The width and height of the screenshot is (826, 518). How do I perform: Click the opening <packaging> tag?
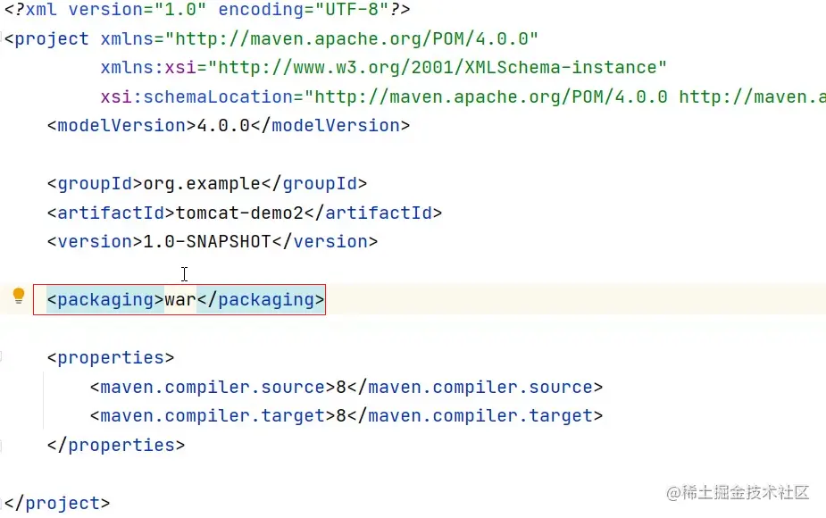pos(105,300)
